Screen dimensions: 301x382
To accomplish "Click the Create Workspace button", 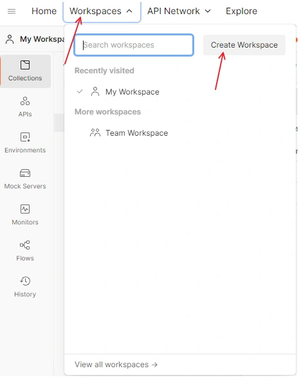I will 244,45.
